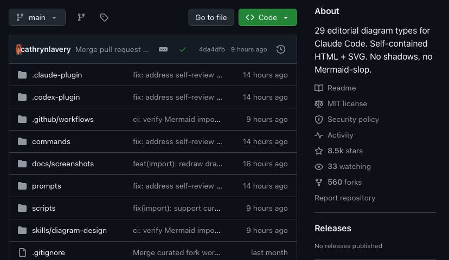Open .github/workflows 'ci: verify Mermaid impo...' commit
This screenshot has width=449, height=260.
coord(177,119)
